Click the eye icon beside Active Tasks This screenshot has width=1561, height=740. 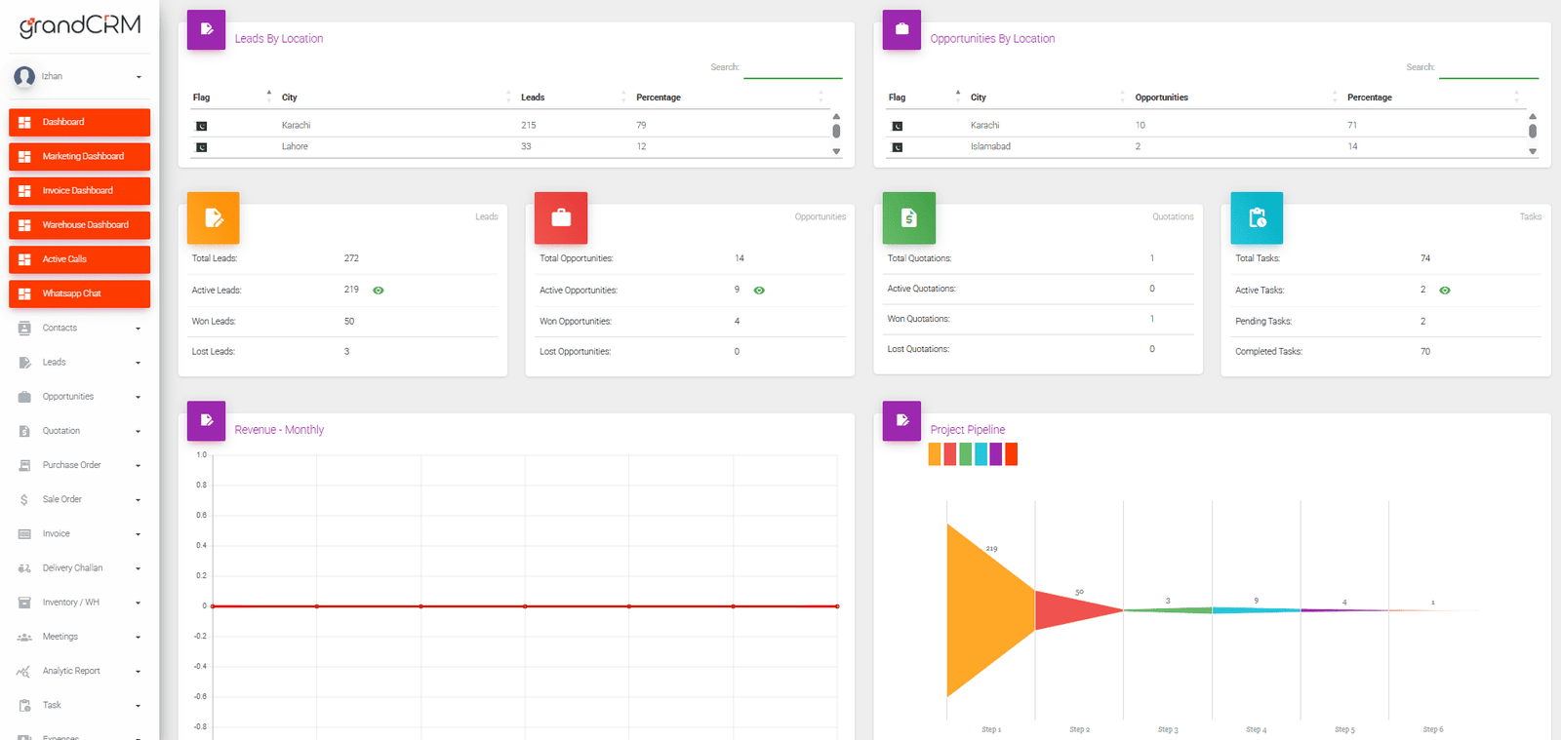click(1445, 291)
